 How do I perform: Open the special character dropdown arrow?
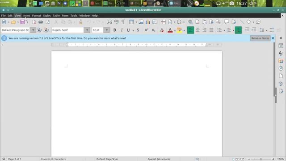tap(184, 22)
